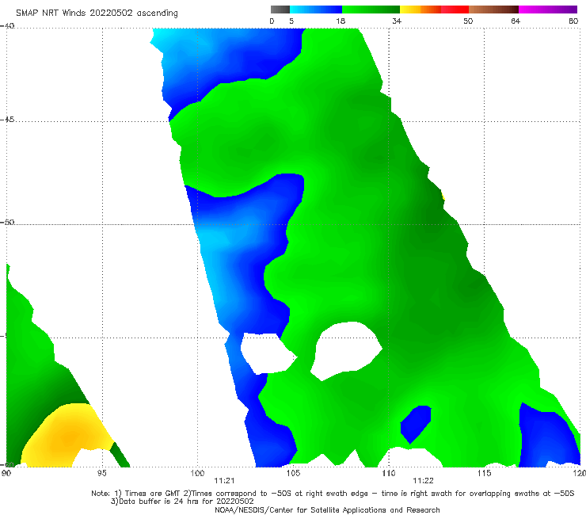The image size is (586, 515).
Task: Click the latitude label "-40"
Action: pyautogui.click(x=7, y=26)
